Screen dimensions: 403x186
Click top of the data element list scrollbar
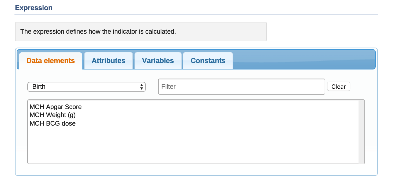pos(361,103)
